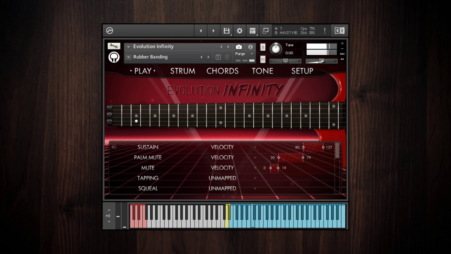Toggle the Solo S button
Viewport: 451px width, 254px height.
coord(263,47)
